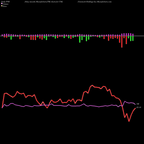Click the price line's highest peak
This screenshot has height=144, width=144.
92,85
